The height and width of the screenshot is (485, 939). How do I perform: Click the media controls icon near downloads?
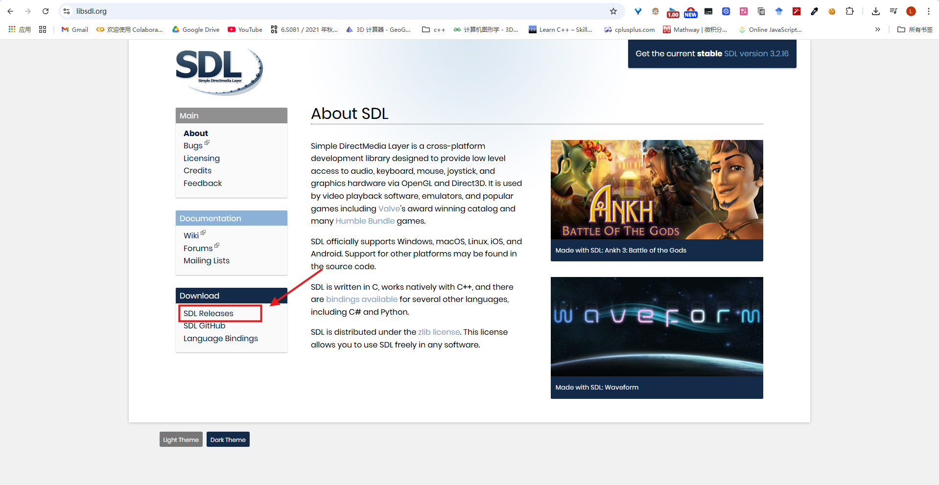coord(893,11)
